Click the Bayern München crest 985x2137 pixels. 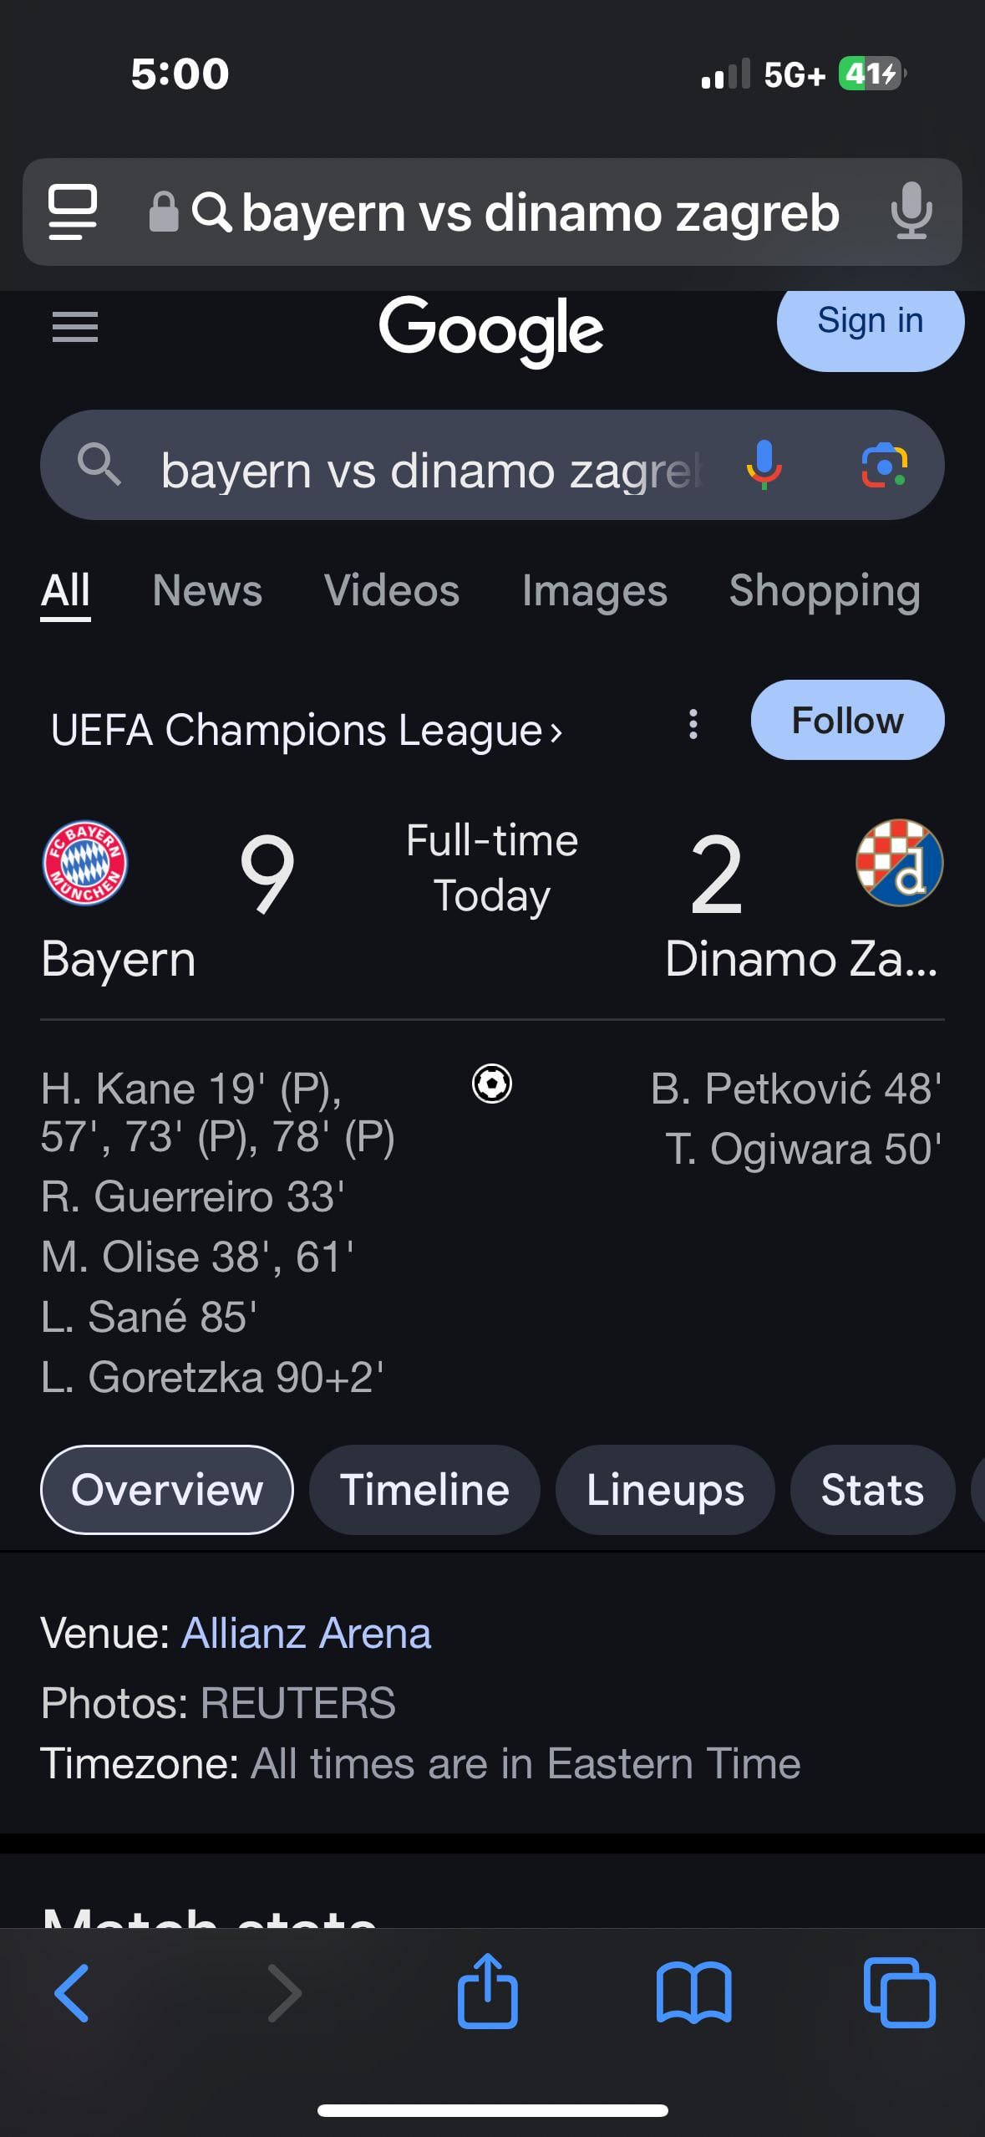(84, 863)
